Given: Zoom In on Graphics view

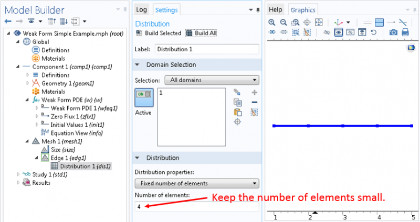Looking at the screenshot, I should point(271,23).
